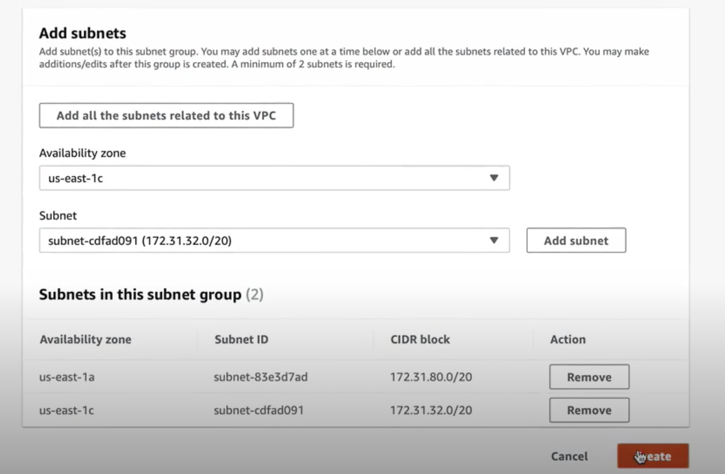Click the Subnet dropdown arrow

pos(494,240)
